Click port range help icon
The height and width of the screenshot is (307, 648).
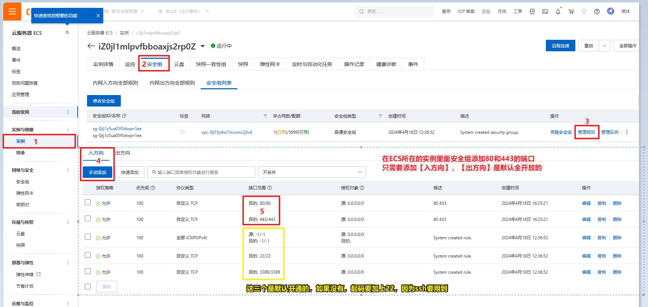pos(270,188)
